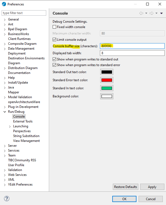Expand the Bpel Diagram node

click(5, 29)
